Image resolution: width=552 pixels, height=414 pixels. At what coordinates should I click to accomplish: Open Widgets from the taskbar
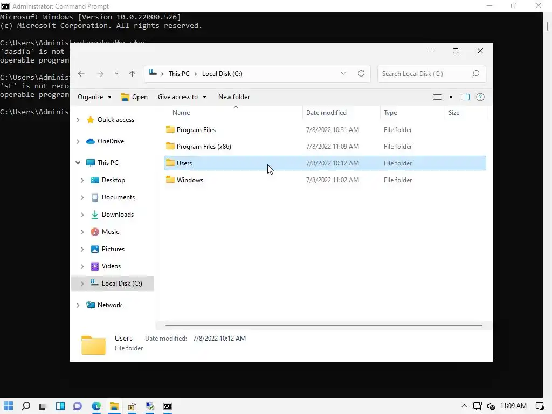click(60, 406)
